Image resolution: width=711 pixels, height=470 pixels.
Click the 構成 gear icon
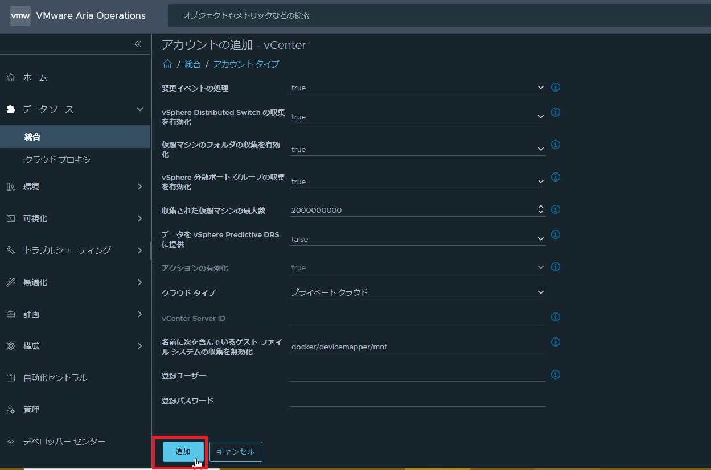[11, 346]
